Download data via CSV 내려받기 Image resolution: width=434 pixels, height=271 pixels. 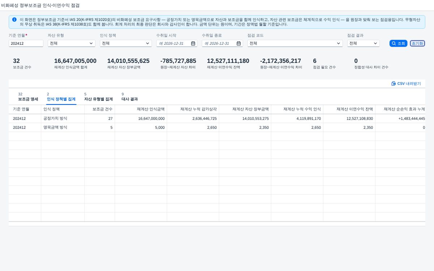pyautogui.click(x=406, y=83)
